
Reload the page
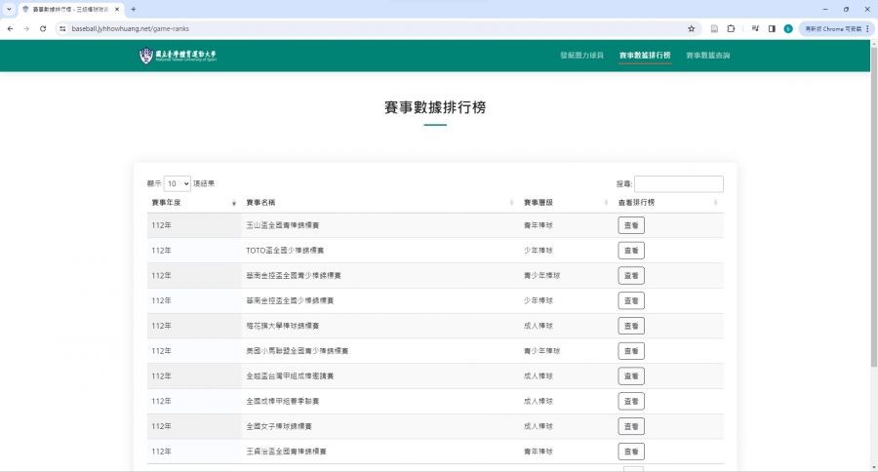[x=43, y=28]
